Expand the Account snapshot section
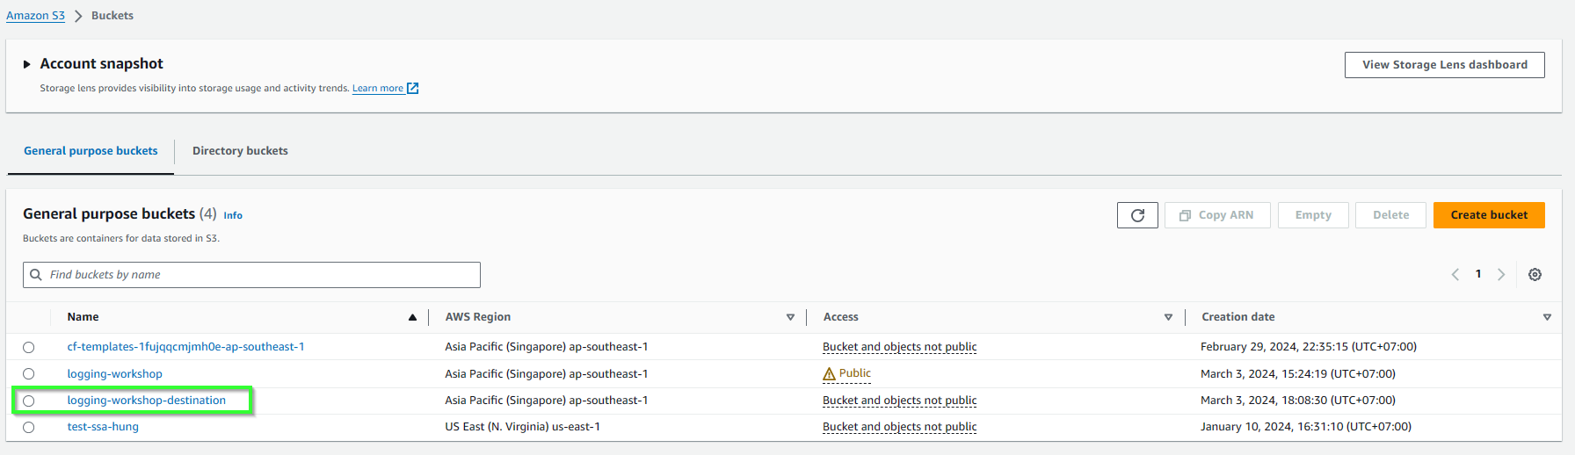Viewport: 1575px width, 455px height. (x=27, y=64)
